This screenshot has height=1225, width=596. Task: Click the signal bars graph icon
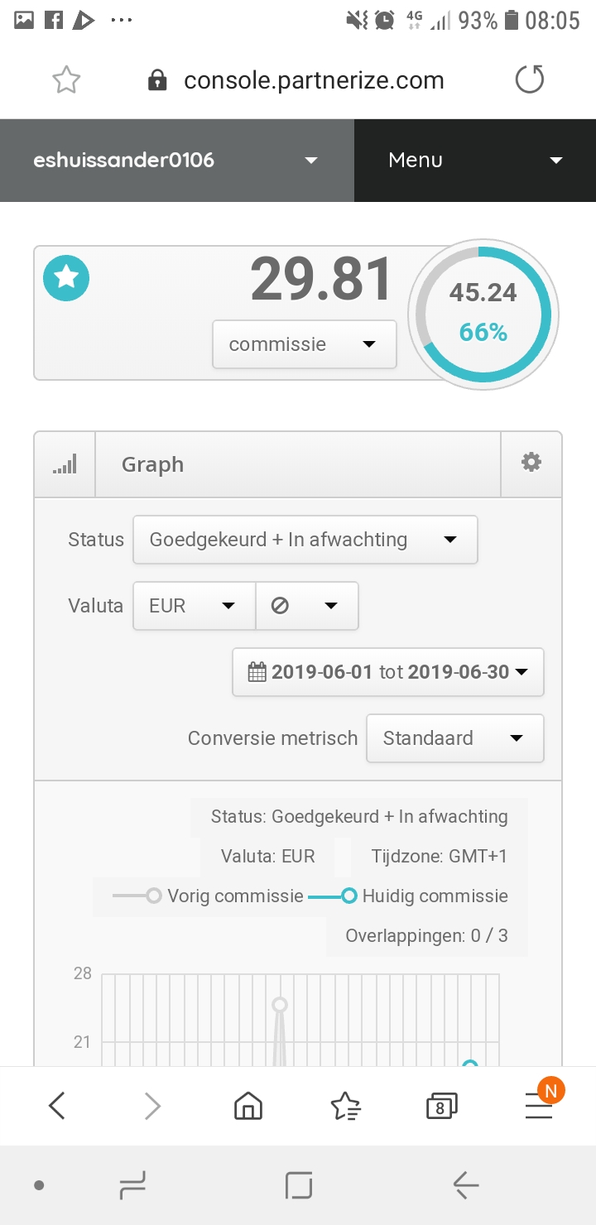[x=65, y=464]
